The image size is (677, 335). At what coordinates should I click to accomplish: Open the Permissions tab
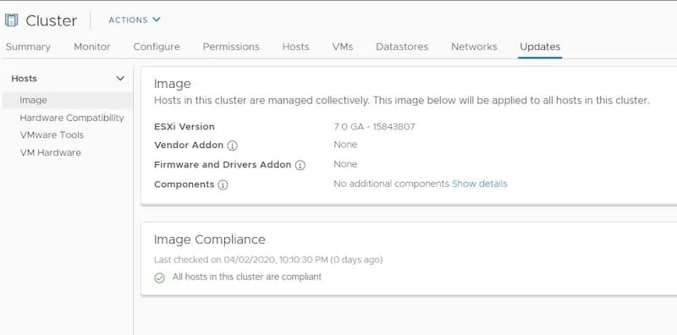[231, 47]
